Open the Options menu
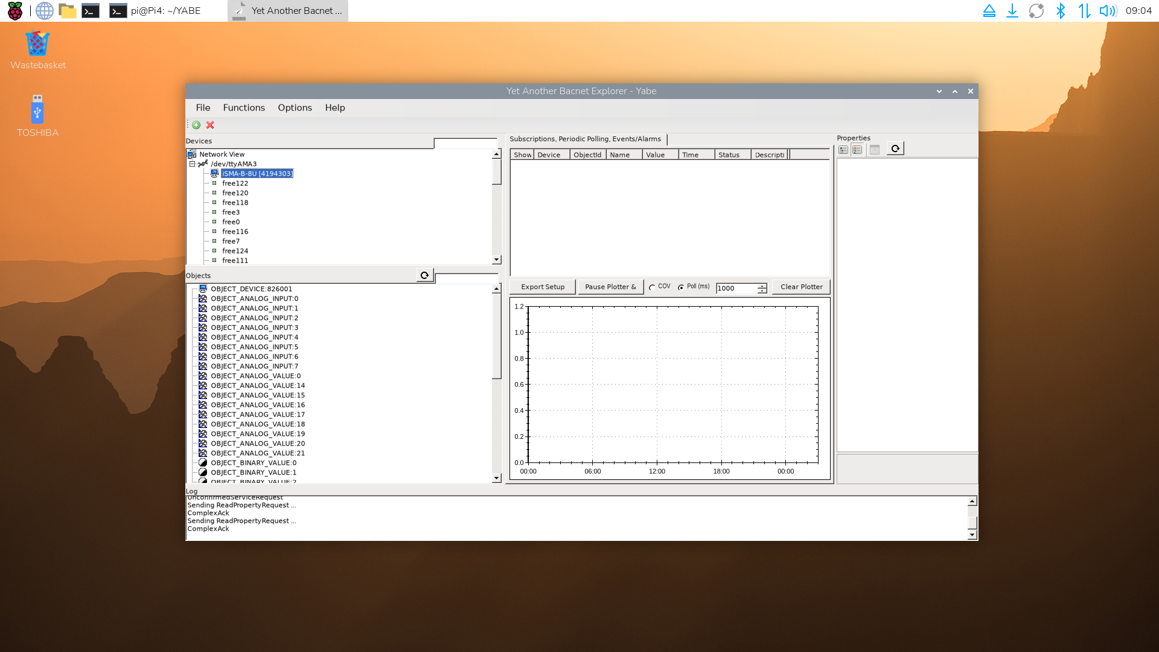 pos(295,107)
